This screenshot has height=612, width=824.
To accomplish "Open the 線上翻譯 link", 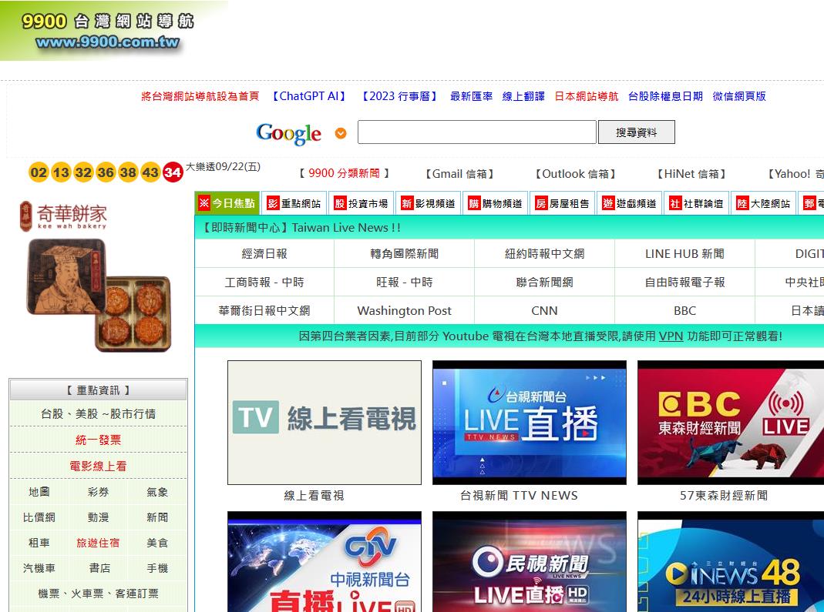I will point(523,96).
